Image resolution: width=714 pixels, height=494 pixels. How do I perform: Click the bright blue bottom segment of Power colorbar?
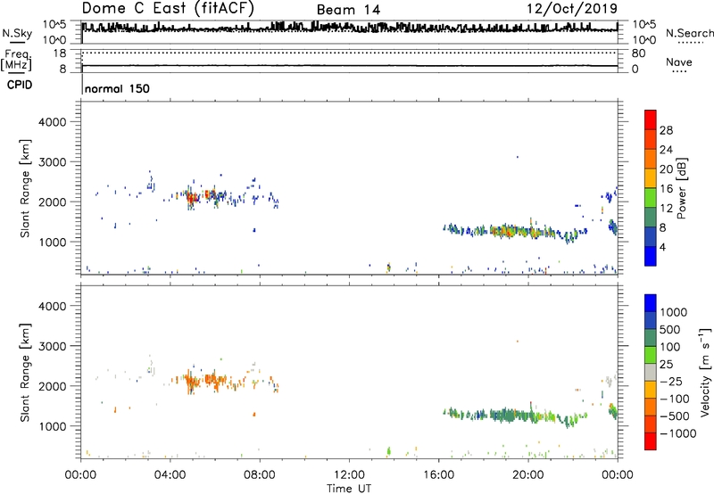coord(651,256)
